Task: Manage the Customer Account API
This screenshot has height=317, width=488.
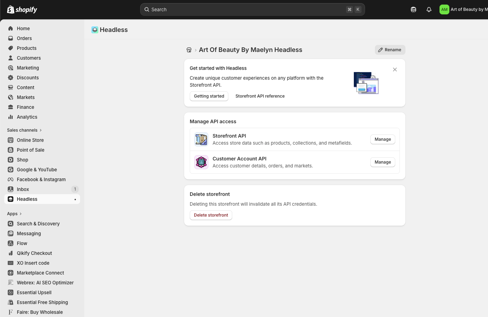Action: click(383, 162)
